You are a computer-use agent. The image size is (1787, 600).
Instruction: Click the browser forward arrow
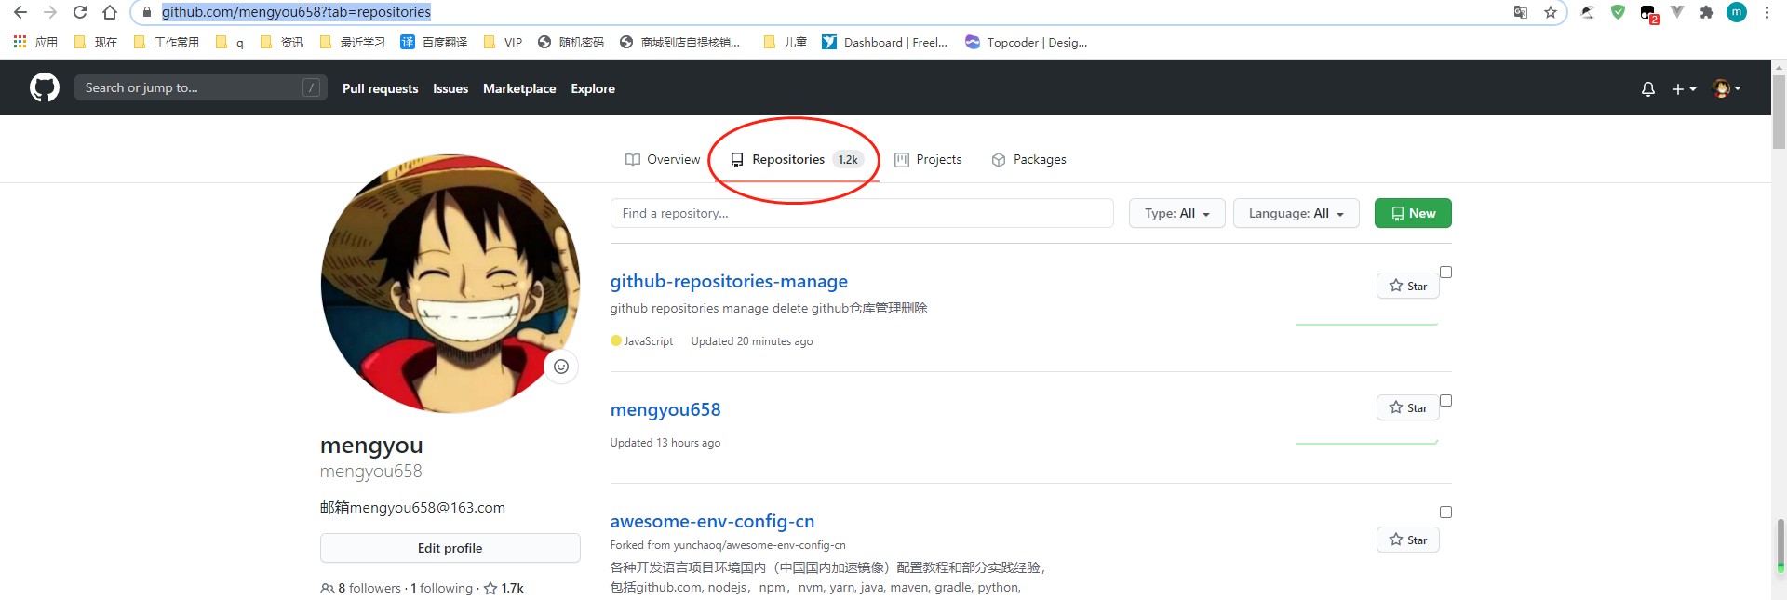coord(50,12)
